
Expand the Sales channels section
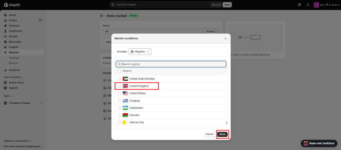coord(13,77)
